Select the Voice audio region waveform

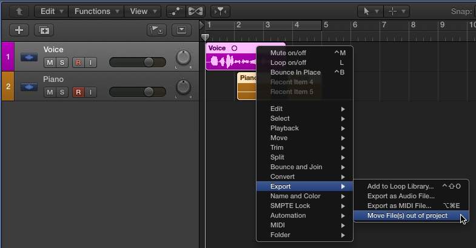click(x=231, y=62)
